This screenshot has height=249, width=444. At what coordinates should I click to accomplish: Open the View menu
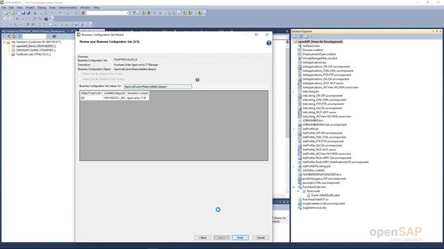coord(19,8)
